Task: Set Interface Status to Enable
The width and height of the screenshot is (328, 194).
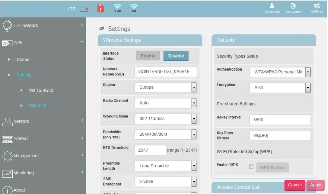Action: point(148,56)
